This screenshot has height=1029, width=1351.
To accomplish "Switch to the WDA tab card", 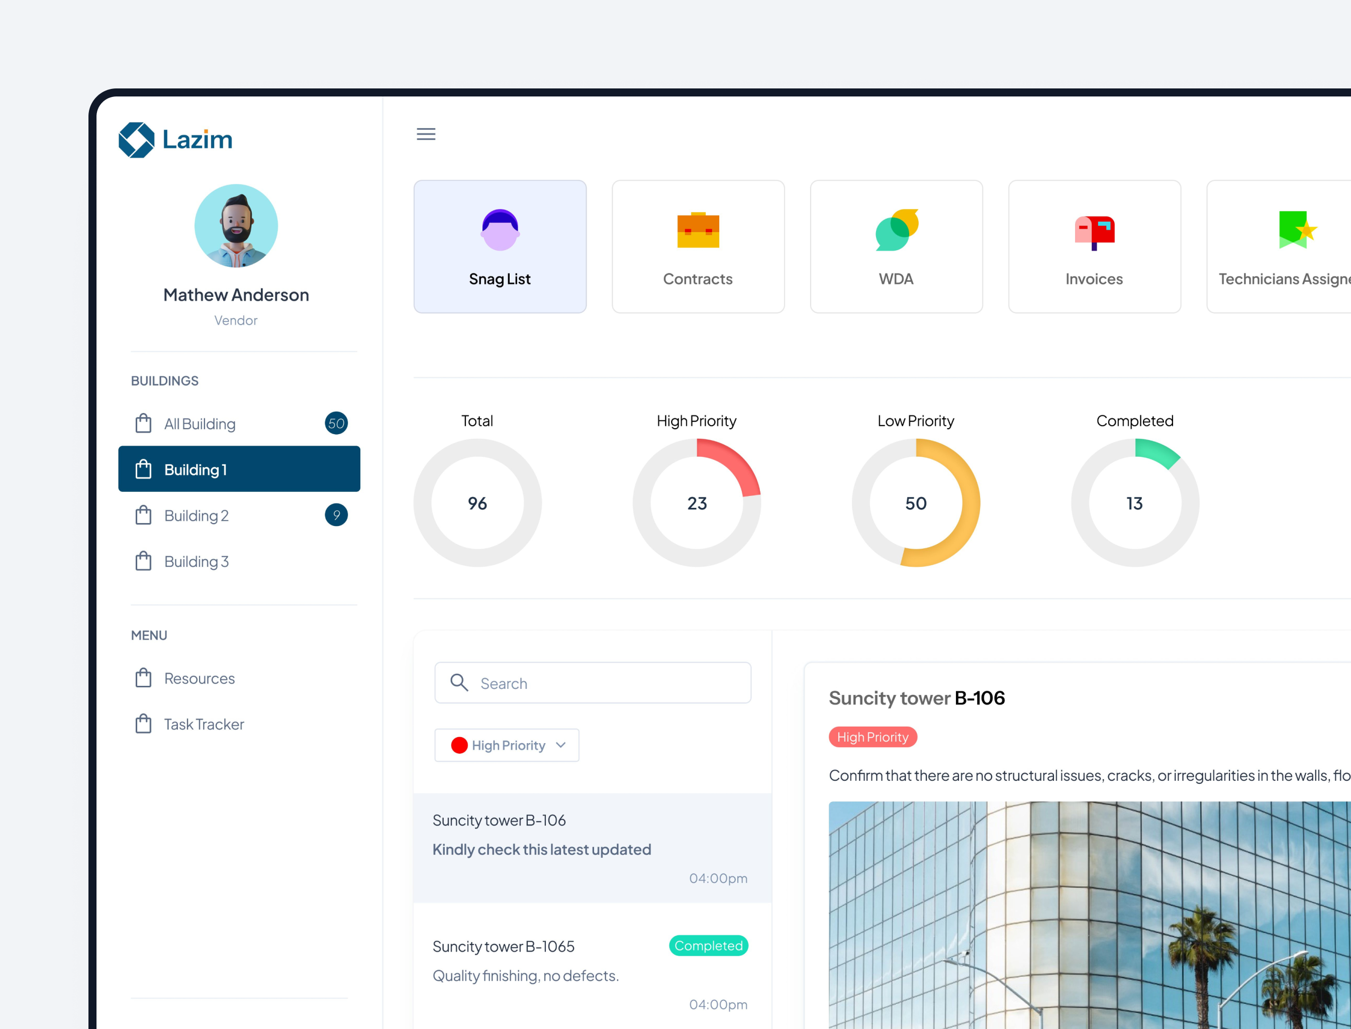I will point(896,247).
